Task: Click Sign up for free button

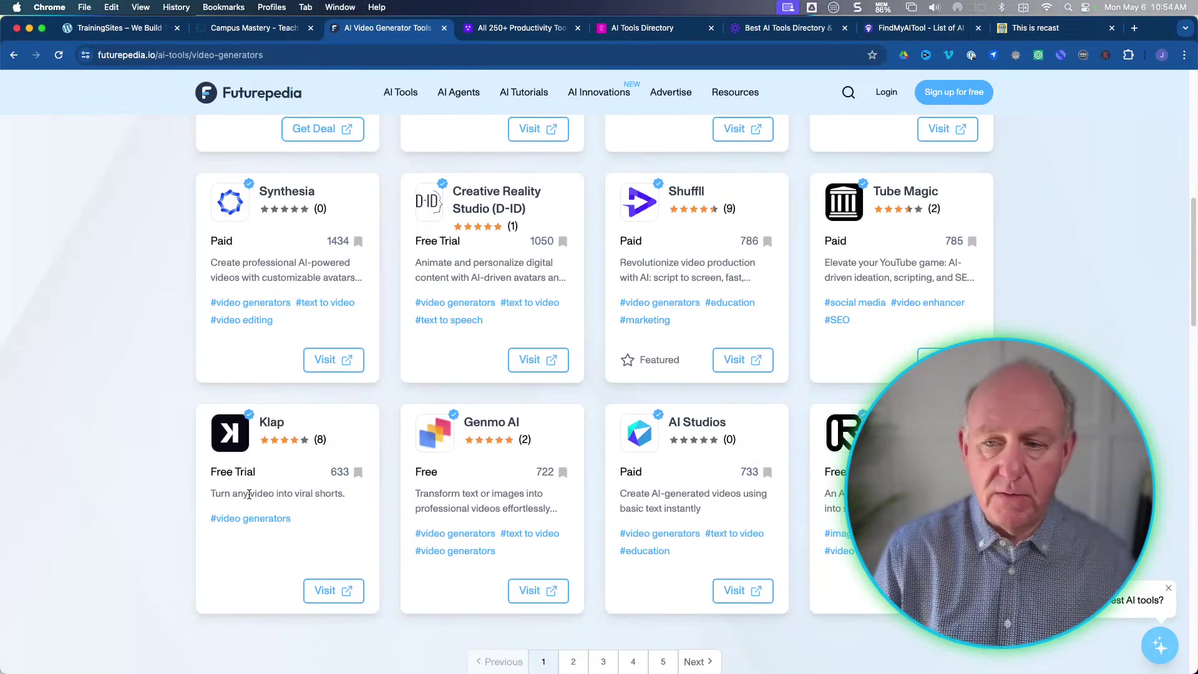Action: [953, 92]
